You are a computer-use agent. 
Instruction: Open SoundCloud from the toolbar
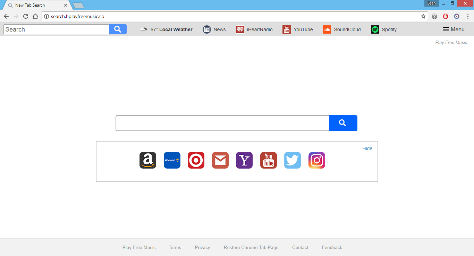[x=342, y=29]
